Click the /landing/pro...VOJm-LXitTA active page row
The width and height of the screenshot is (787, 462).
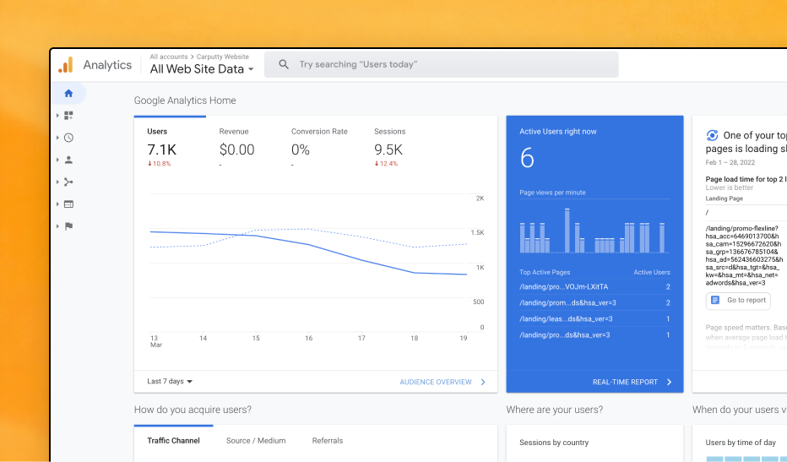[x=594, y=286]
